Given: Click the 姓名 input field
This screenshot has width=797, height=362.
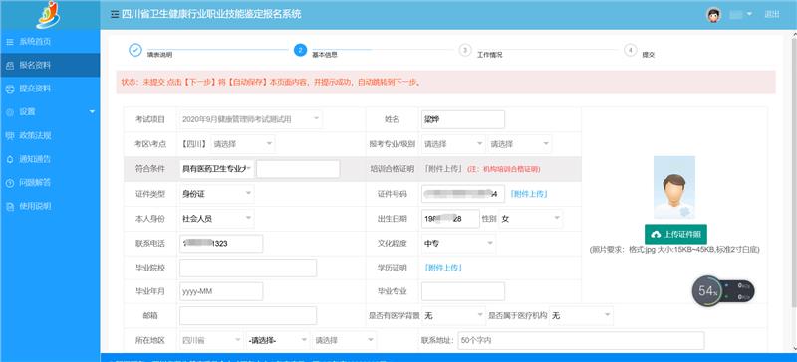Looking at the screenshot, I should click(x=463, y=119).
